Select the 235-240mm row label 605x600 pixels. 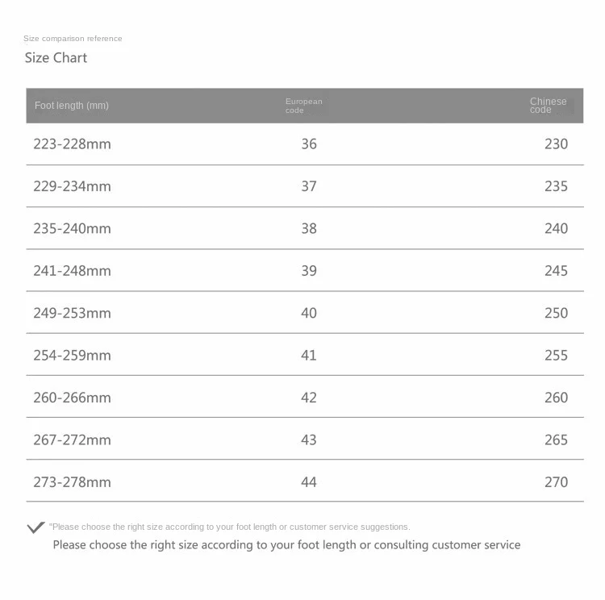[72, 228]
